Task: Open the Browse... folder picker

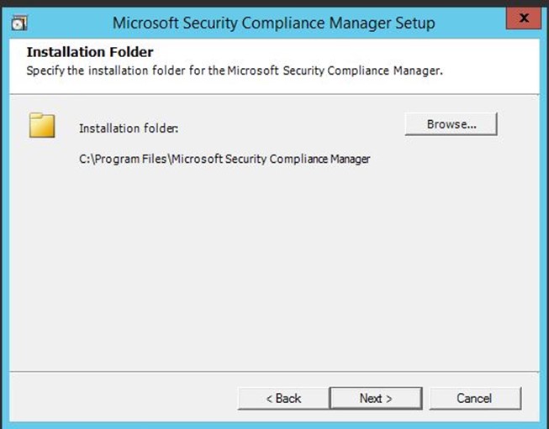Action: [x=451, y=124]
